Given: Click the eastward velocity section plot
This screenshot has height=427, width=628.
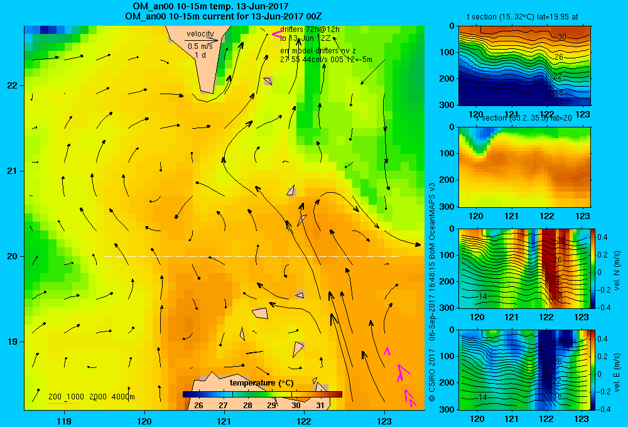Looking at the screenshot, I should pos(524,370).
